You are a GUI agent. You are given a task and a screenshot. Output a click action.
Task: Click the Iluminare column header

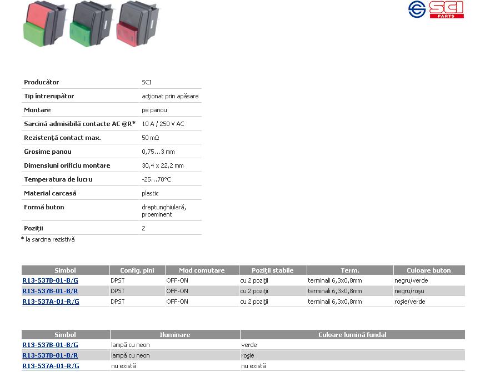tap(175, 335)
